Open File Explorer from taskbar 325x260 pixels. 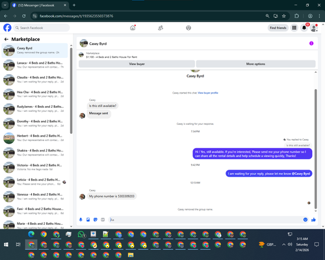(131, 255)
